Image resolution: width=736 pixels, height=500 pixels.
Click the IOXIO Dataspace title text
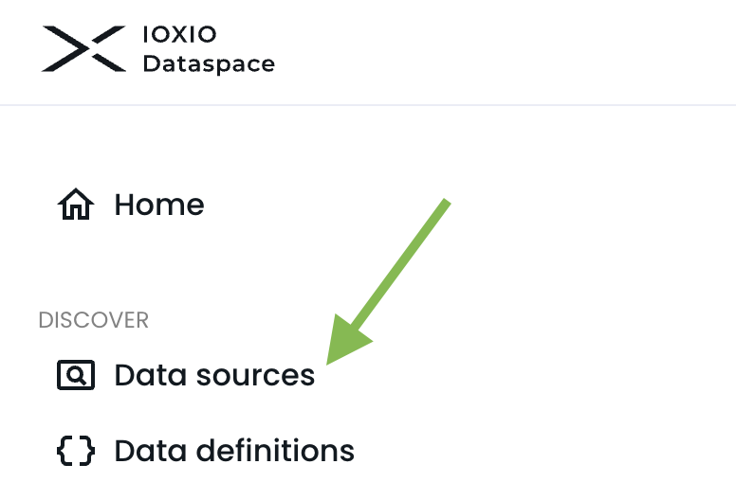[x=208, y=49]
